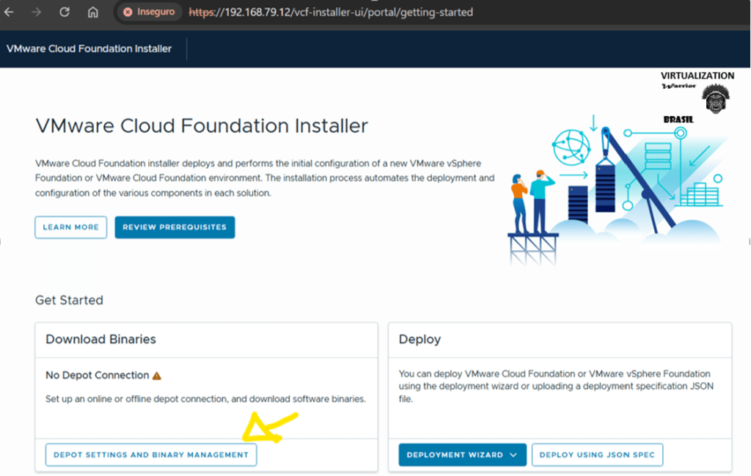This screenshot has height=476, width=751.
Task: Open Depot Settings and Binary Management
Action: (x=150, y=455)
